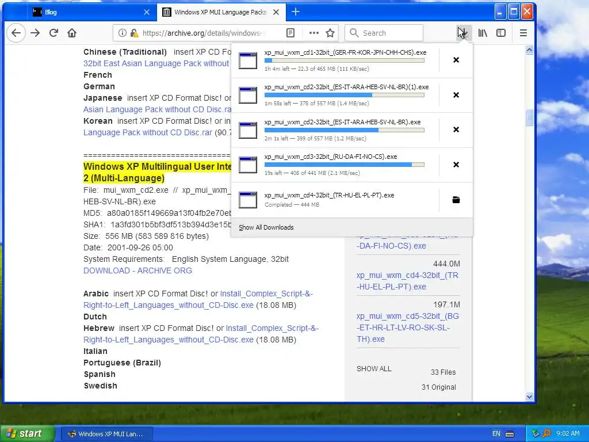Open the Firefox hamburger menu

pyautogui.click(x=523, y=33)
